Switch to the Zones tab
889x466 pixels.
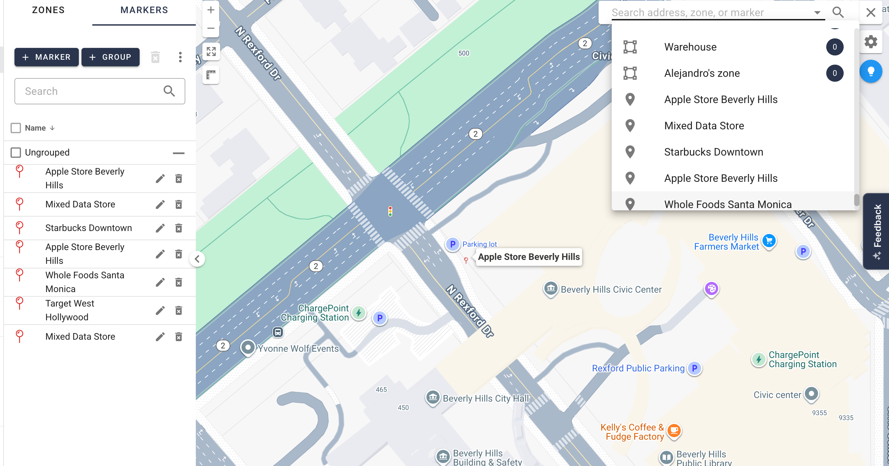(x=48, y=11)
